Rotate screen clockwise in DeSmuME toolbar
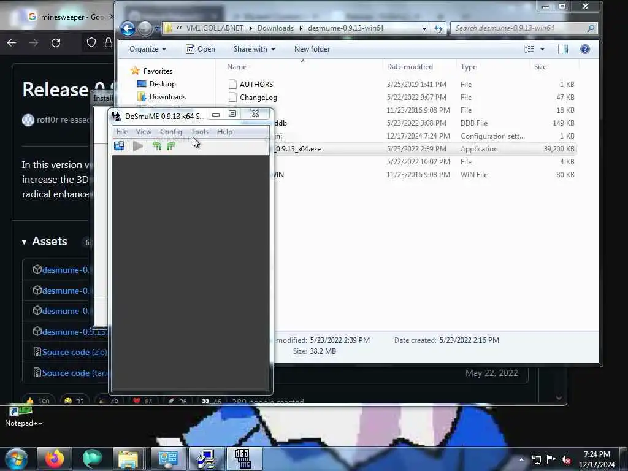 [170, 146]
